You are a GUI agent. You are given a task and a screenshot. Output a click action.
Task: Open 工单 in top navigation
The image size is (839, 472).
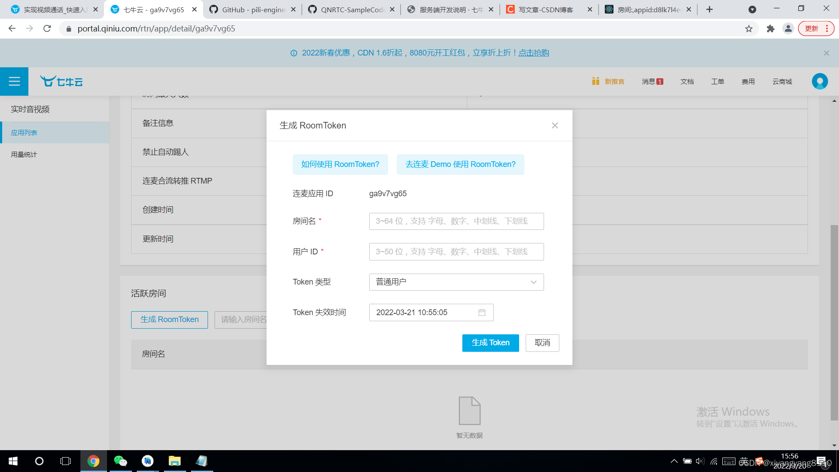pos(718,81)
